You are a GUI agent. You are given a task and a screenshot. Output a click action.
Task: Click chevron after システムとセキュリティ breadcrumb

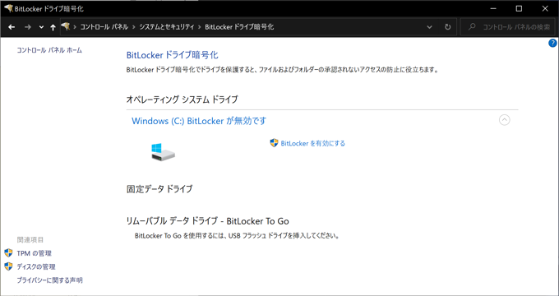click(200, 27)
